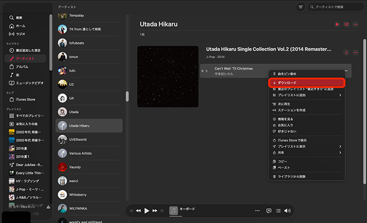367x223 pixels.
Task: Choose Download from the context menu
Action: point(307,83)
